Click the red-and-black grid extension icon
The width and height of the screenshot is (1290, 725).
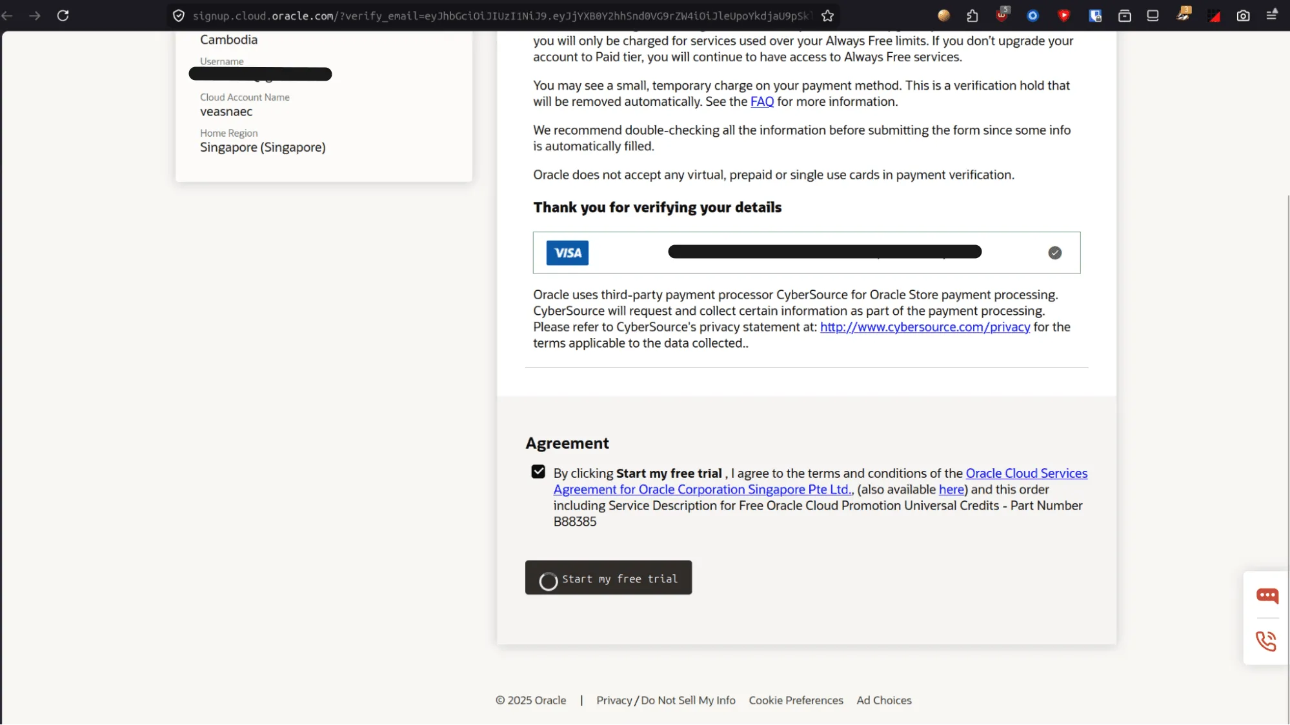1214,15
